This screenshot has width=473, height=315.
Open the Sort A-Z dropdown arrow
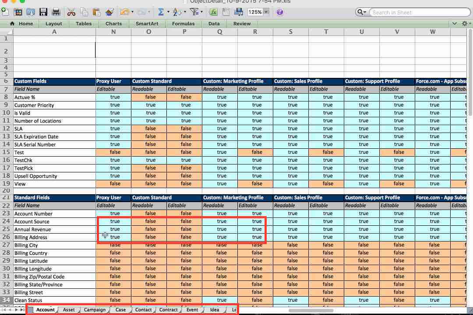point(185,12)
